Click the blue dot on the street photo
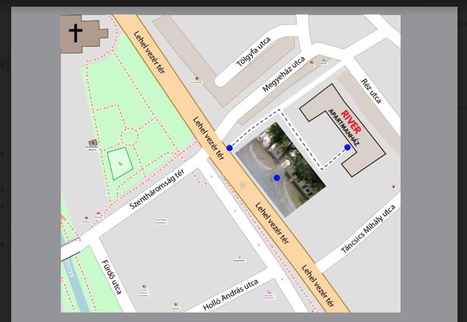The height and width of the screenshot is (322, 467). [277, 178]
